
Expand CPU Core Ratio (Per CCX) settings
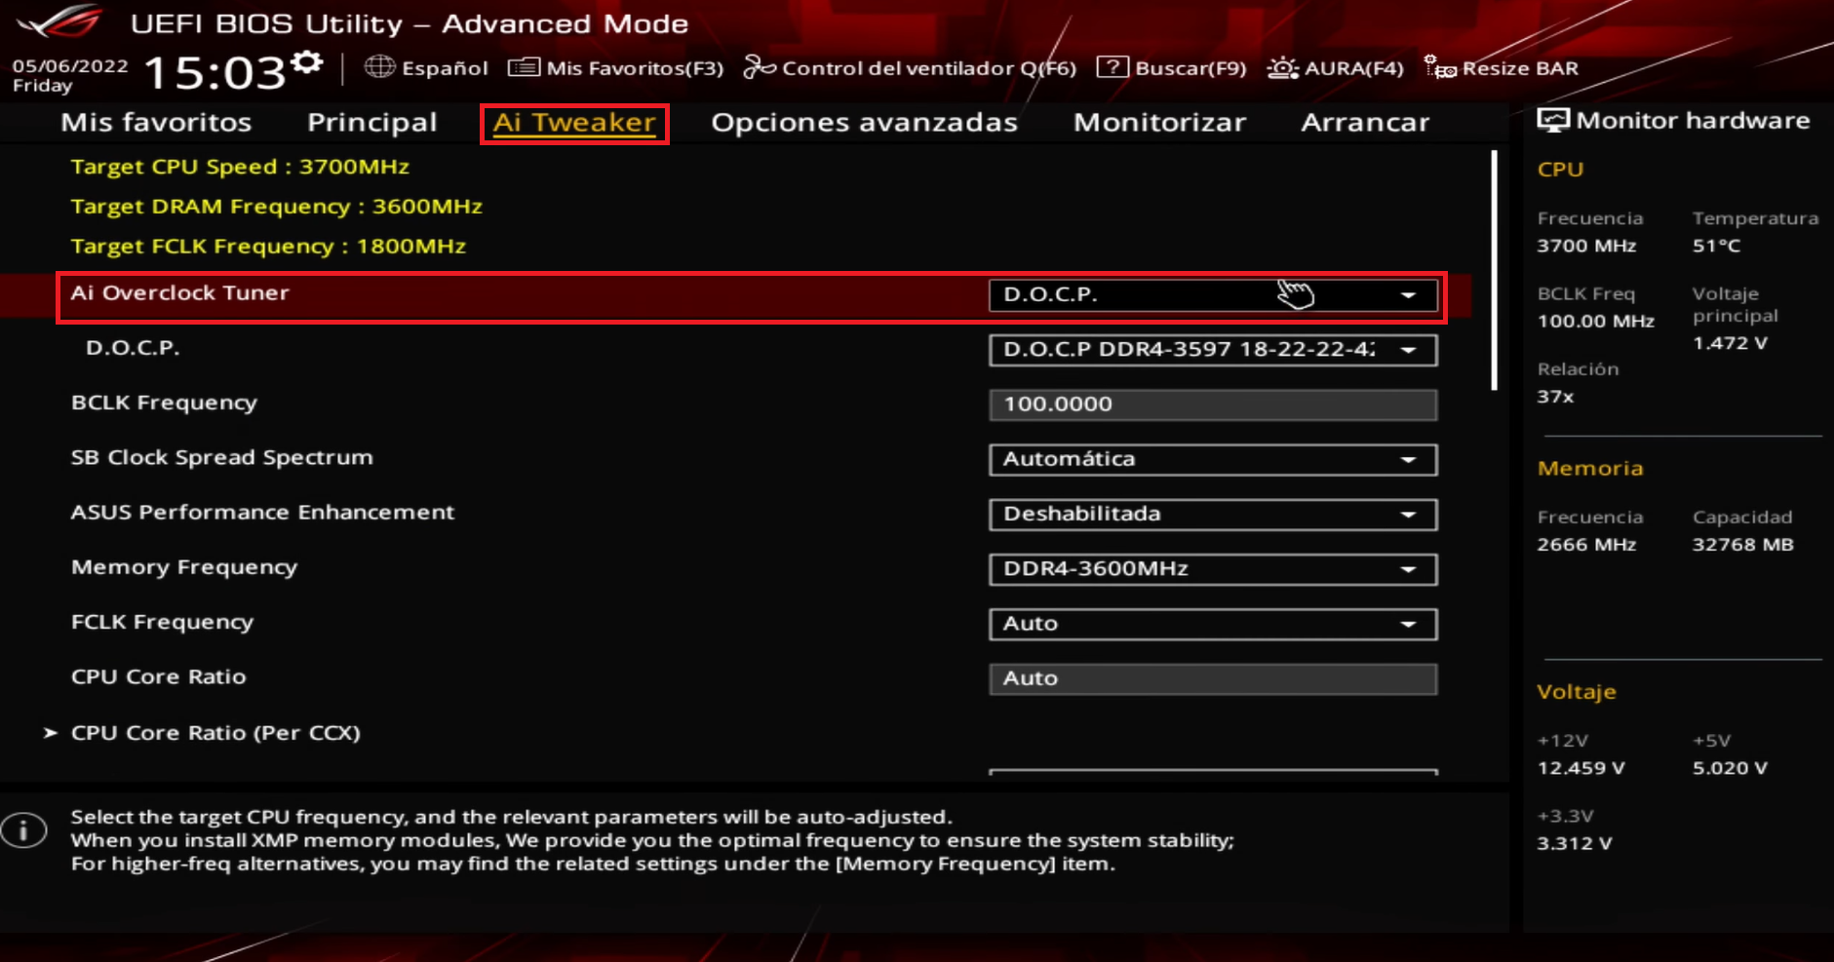click(215, 733)
